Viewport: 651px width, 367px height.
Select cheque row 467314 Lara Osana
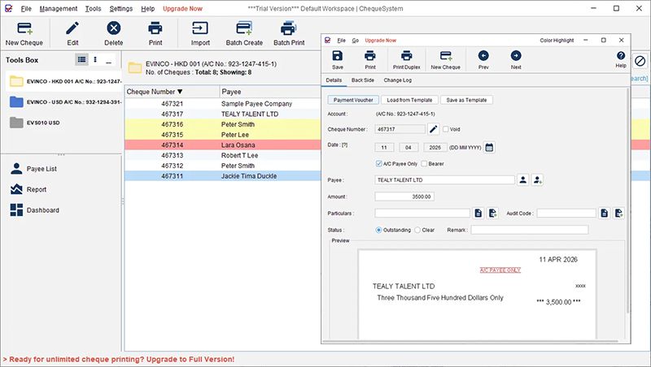[x=222, y=145]
